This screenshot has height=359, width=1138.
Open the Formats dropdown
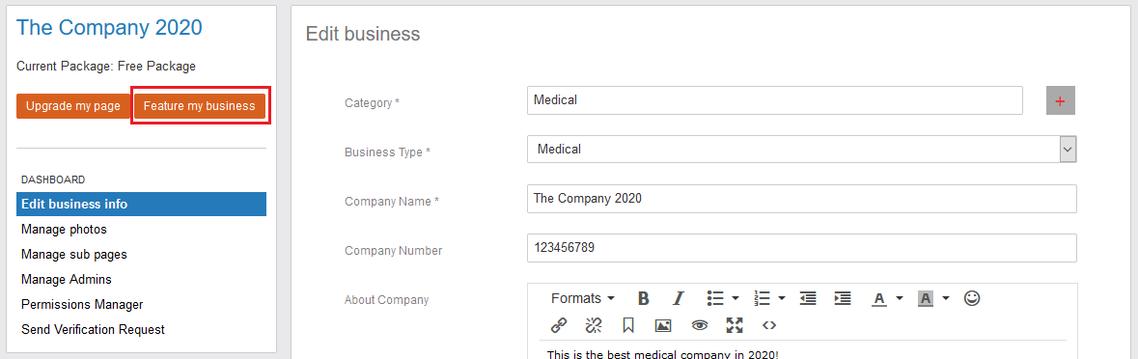pos(583,298)
